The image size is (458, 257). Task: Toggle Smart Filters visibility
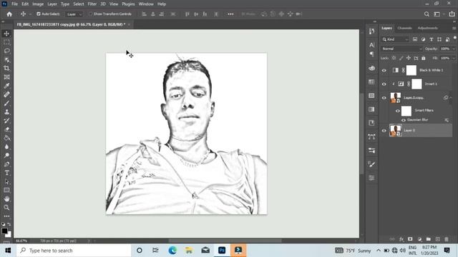tap(398, 111)
